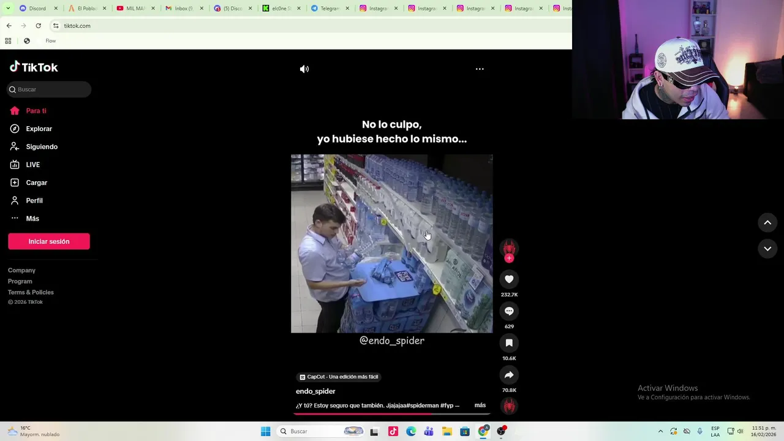784x441 pixels.
Task: Open the Windows Start menu
Action: [x=265, y=431]
